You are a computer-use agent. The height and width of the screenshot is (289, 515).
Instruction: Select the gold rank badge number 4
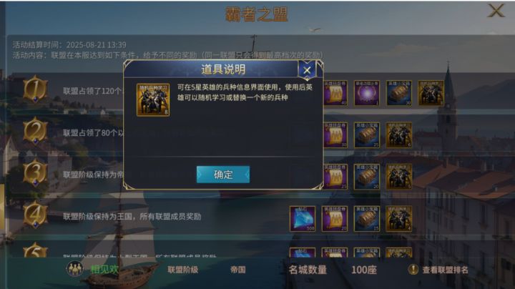point(35,215)
